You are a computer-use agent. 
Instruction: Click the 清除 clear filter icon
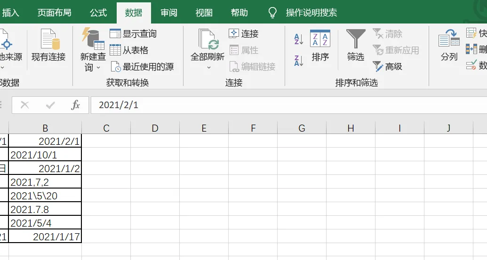378,33
